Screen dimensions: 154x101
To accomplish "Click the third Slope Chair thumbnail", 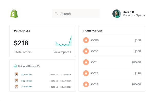I will [x=16, y=87].
